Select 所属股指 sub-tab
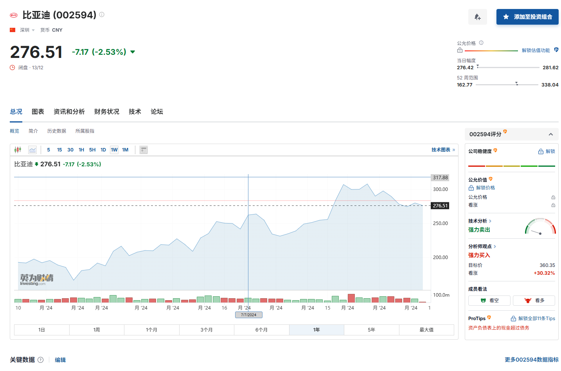Image resolution: width=561 pixels, height=371 pixels. pyautogui.click(x=85, y=131)
